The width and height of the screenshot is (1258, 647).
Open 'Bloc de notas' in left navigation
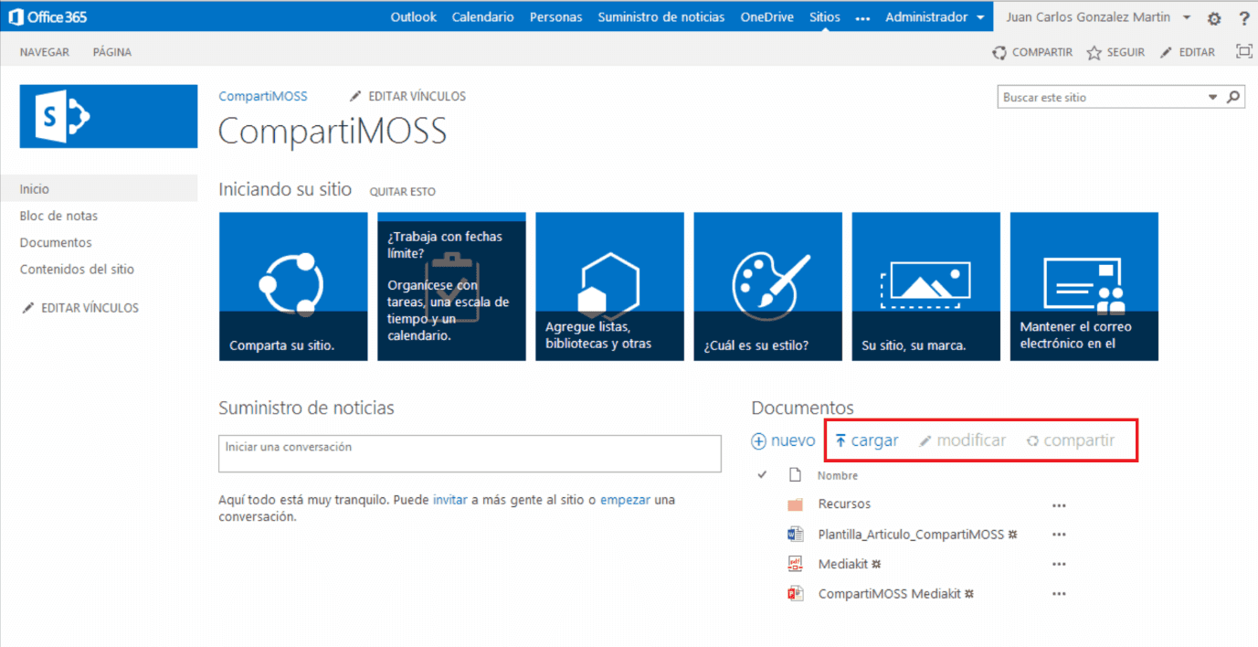pos(58,216)
